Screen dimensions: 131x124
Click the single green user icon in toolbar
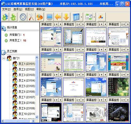(x=13, y=17)
